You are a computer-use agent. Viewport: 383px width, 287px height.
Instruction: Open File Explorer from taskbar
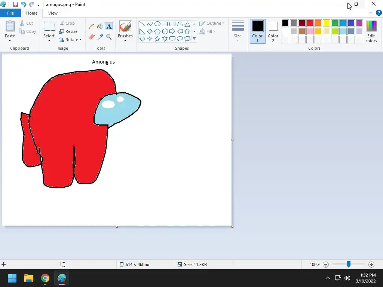coord(28,278)
